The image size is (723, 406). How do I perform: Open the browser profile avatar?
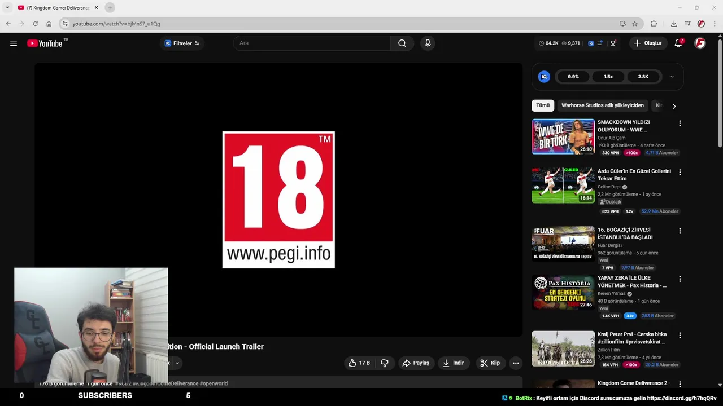coord(701,24)
